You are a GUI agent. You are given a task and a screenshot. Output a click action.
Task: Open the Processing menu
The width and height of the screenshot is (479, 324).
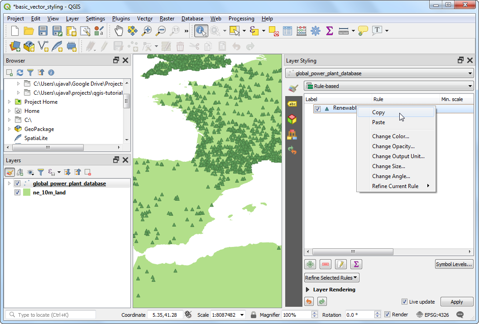(x=241, y=19)
